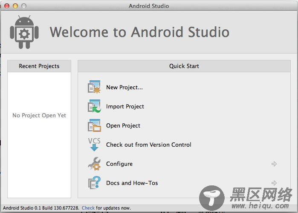
Task: Click the Check for updates link
Action: pos(88,208)
